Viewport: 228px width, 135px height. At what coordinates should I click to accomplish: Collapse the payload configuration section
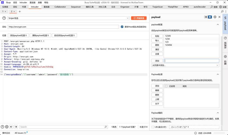point(218,25)
